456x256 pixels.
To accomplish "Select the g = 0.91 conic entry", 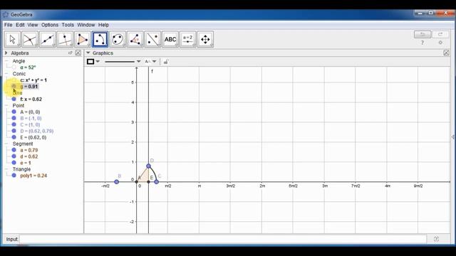I will (28, 87).
